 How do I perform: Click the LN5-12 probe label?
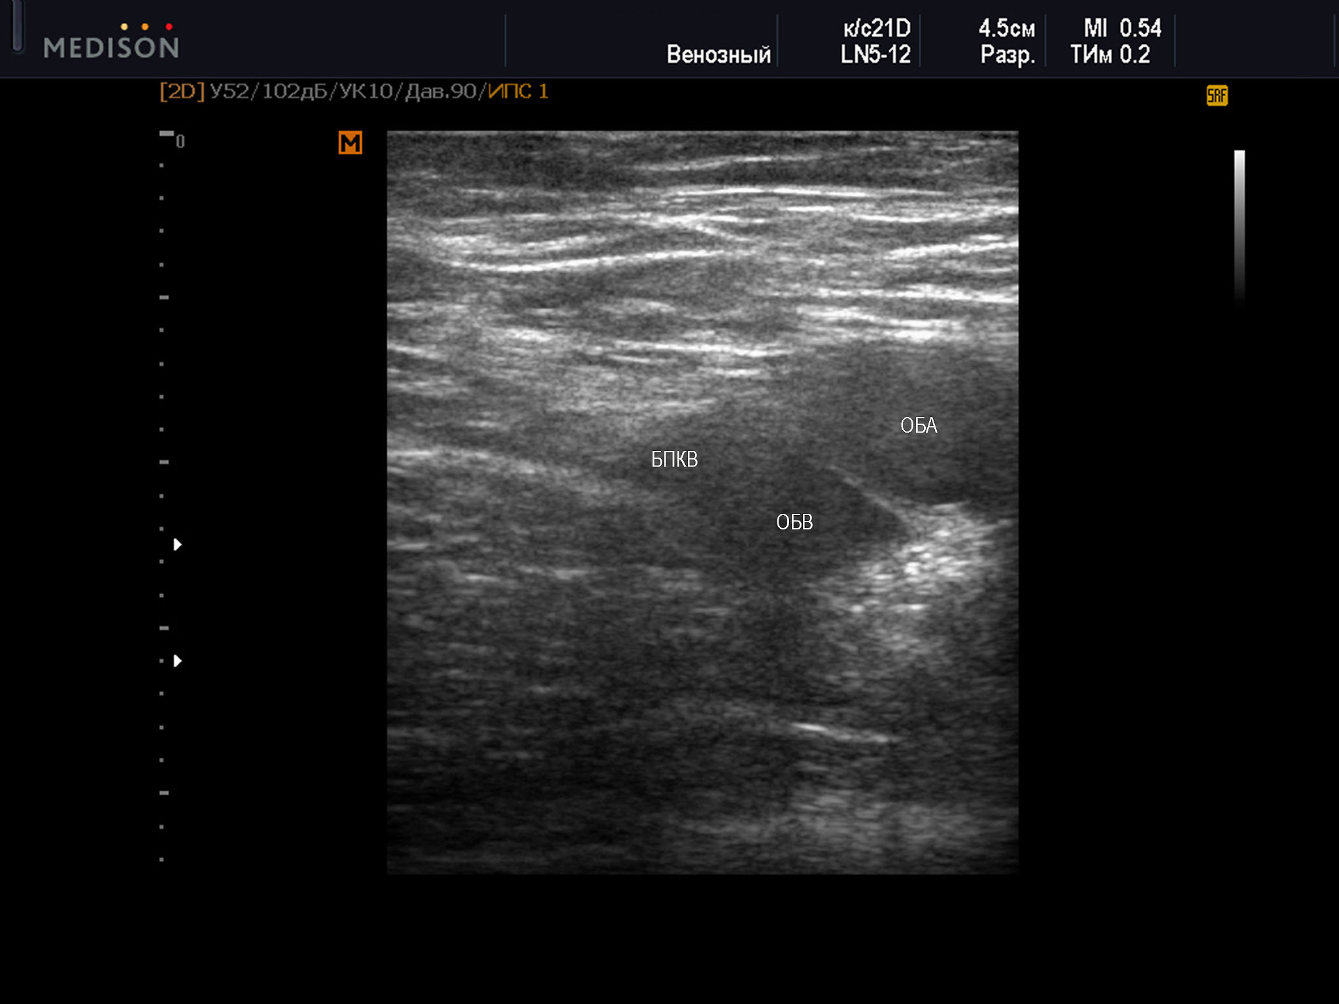pyautogui.click(x=875, y=54)
